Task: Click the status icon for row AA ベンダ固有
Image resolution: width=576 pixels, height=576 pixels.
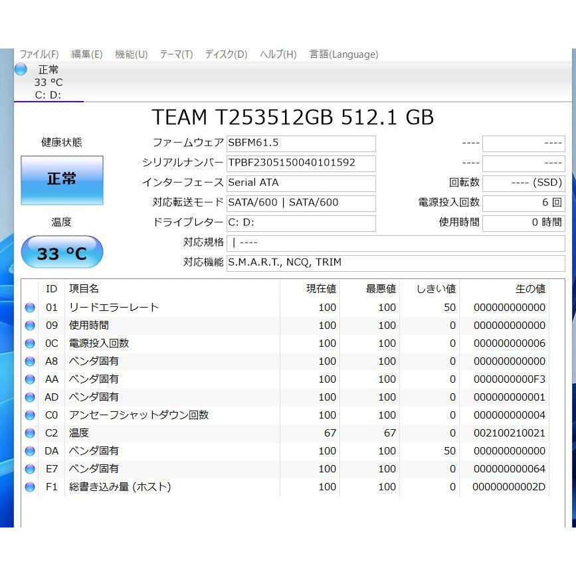Action: (x=30, y=379)
